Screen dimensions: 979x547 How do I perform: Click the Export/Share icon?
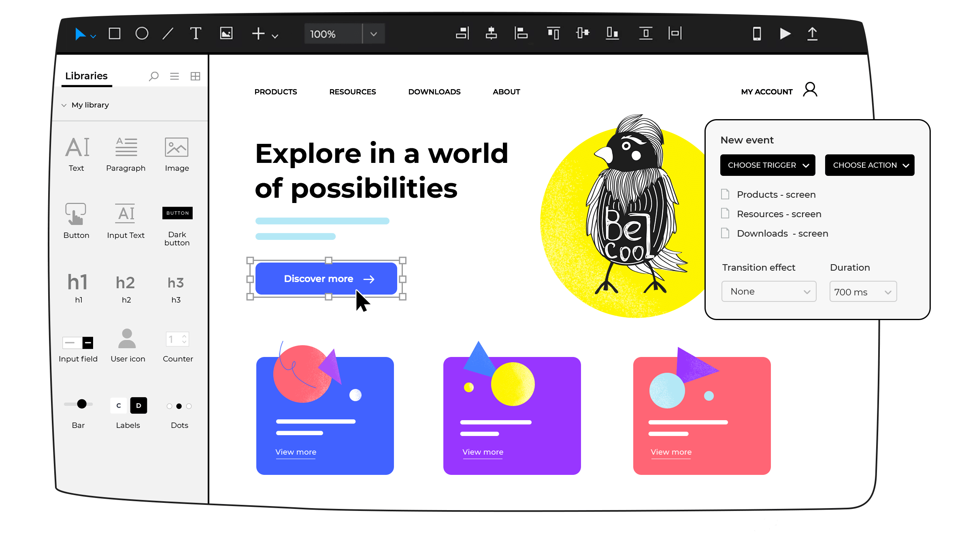point(813,34)
